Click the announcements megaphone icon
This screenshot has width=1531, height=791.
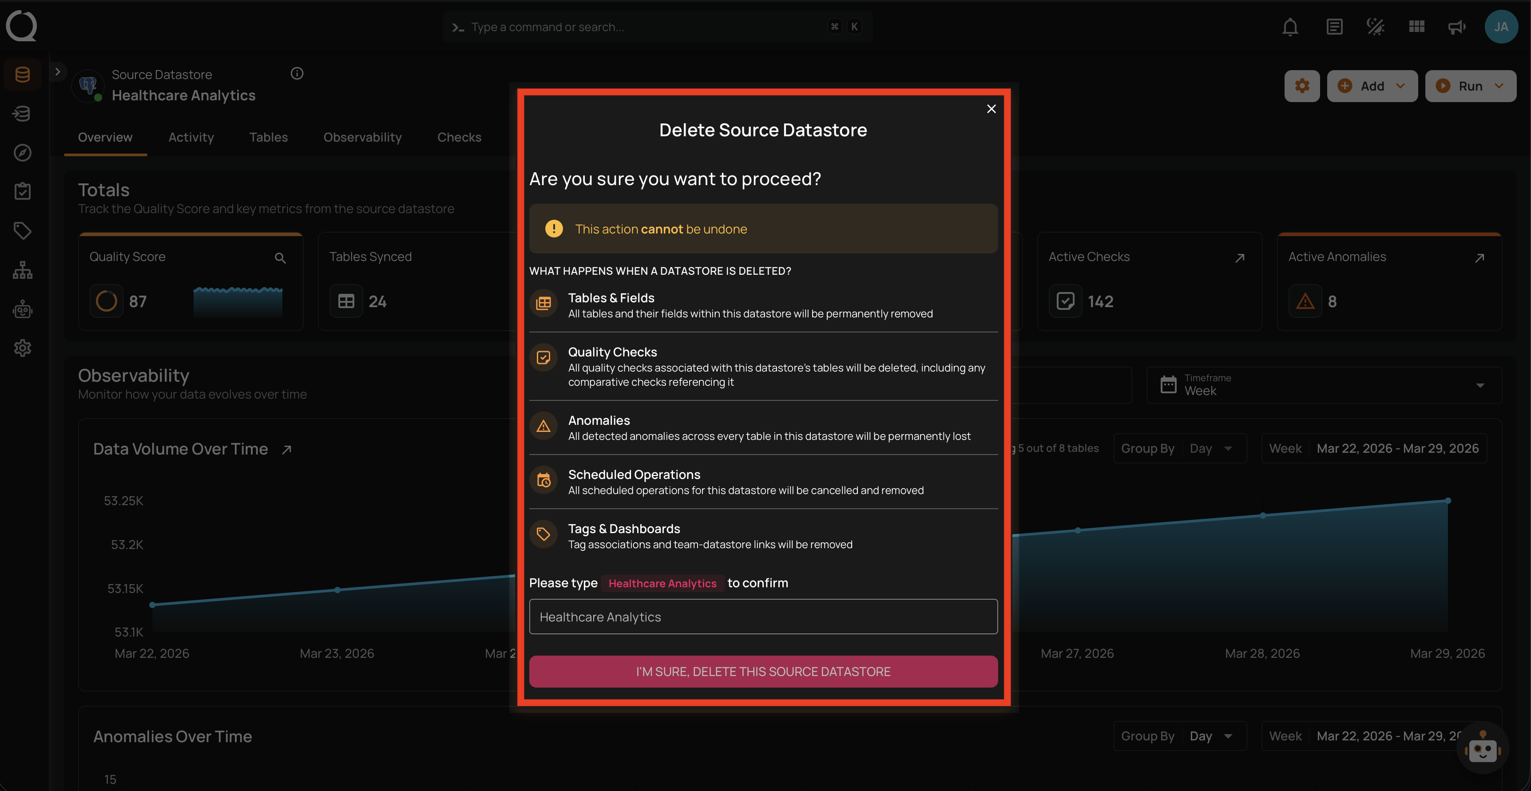pyautogui.click(x=1456, y=27)
